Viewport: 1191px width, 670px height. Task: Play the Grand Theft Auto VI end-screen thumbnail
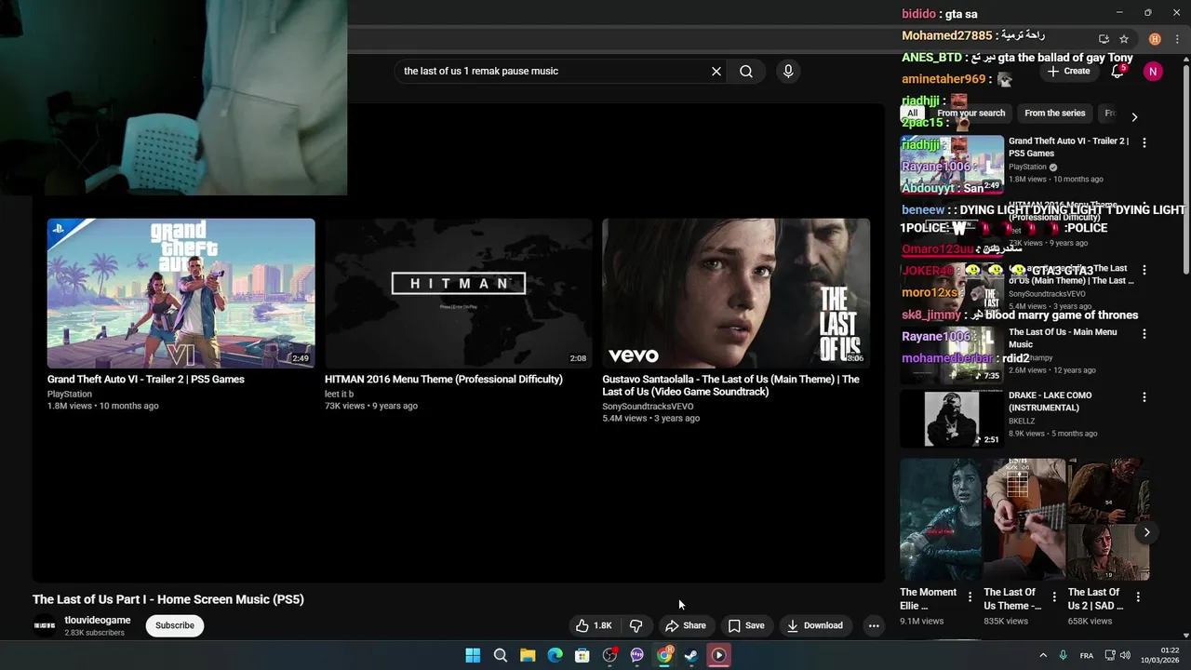tap(181, 293)
